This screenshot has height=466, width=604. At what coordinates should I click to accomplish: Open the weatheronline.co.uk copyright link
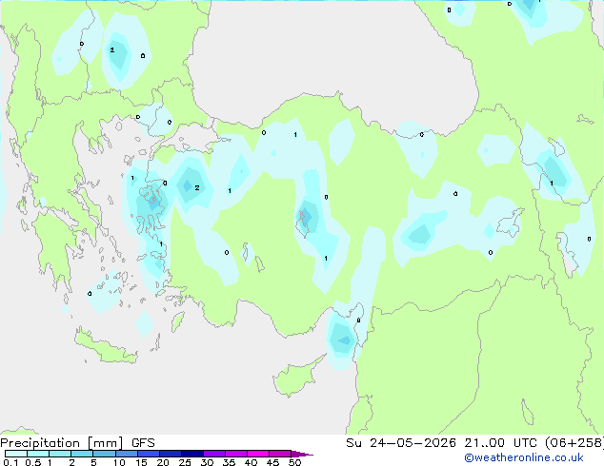pyautogui.click(x=524, y=457)
